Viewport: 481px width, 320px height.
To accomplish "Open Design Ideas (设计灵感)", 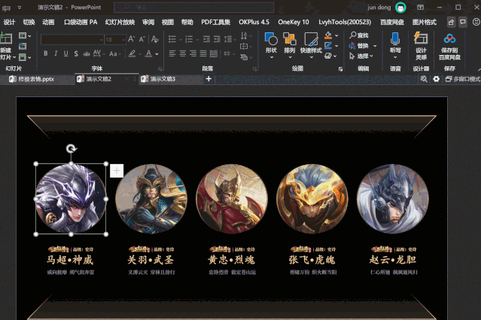I will click(x=422, y=45).
